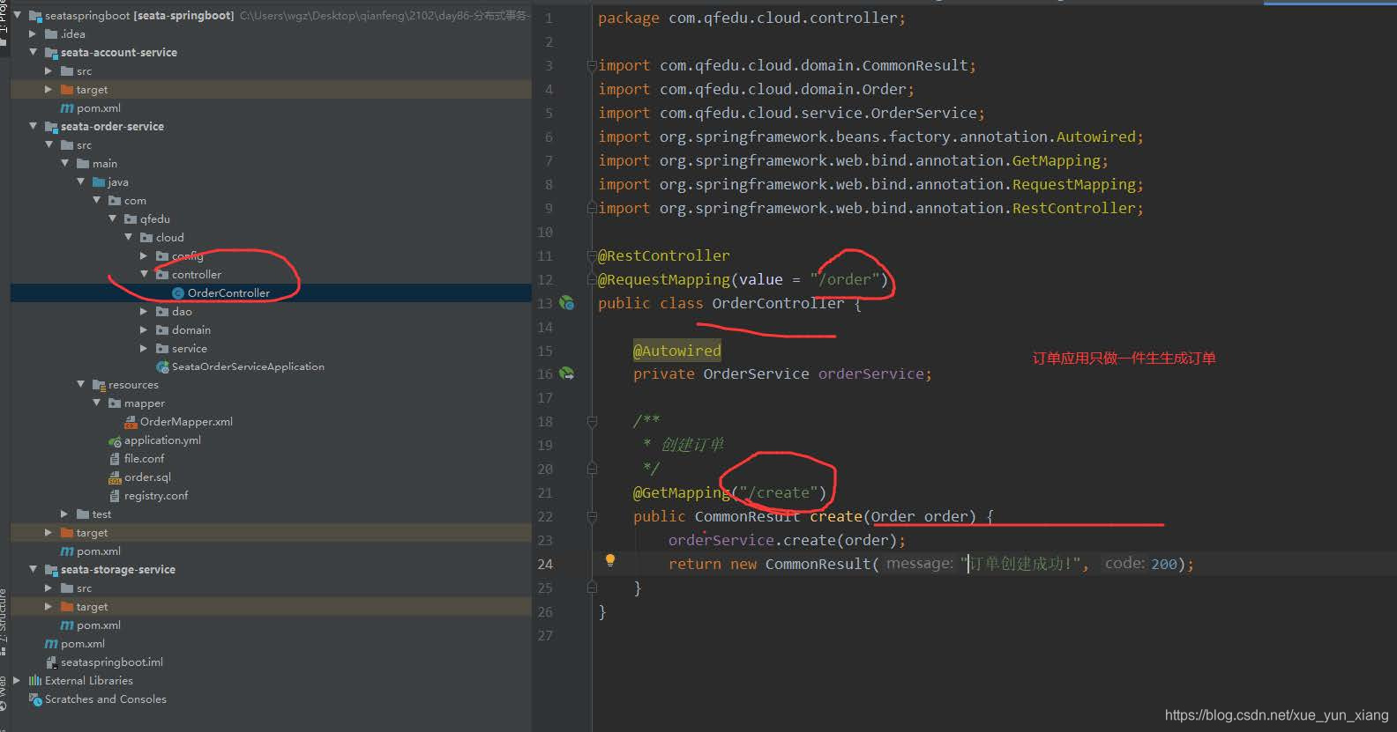This screenshot has height=732, width=1397.
Task: Click the fold marker at the Javadoc start on line 18
Action: tap(592, 422)
